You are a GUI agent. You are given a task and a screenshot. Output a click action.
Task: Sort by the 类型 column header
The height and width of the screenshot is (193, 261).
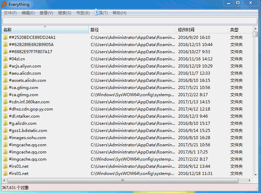coord(241,30)
